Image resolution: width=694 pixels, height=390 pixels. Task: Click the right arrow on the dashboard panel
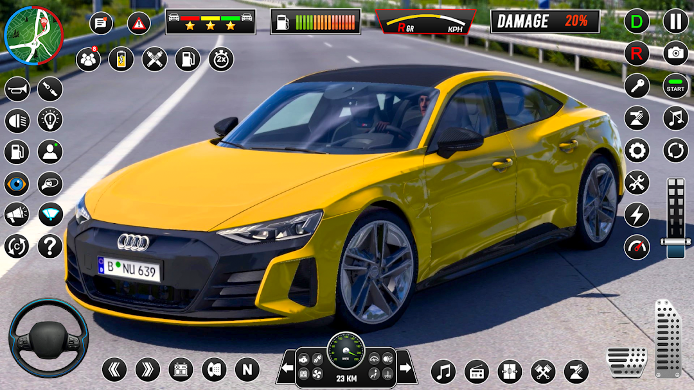[405, 368]
